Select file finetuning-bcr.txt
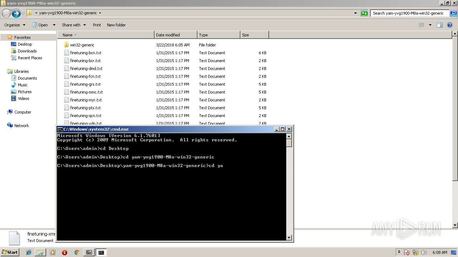 pyautogui.click(x=85, y=61)
